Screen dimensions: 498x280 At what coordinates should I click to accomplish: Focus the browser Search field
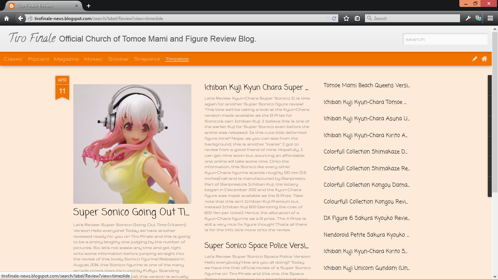pyautogui.click(x=412, y=18)
